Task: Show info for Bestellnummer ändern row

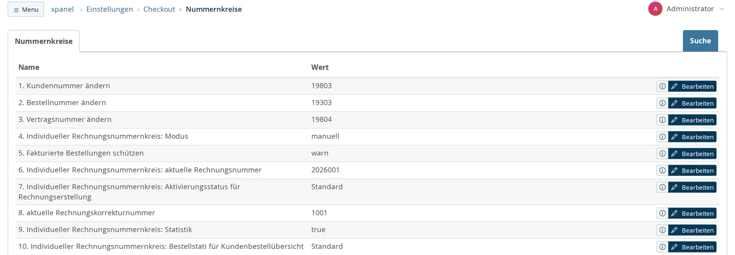Action: coord(662,103)
